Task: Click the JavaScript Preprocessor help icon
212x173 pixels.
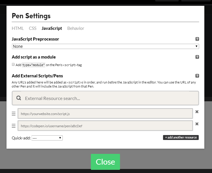Action: click(x=197, y=39)
